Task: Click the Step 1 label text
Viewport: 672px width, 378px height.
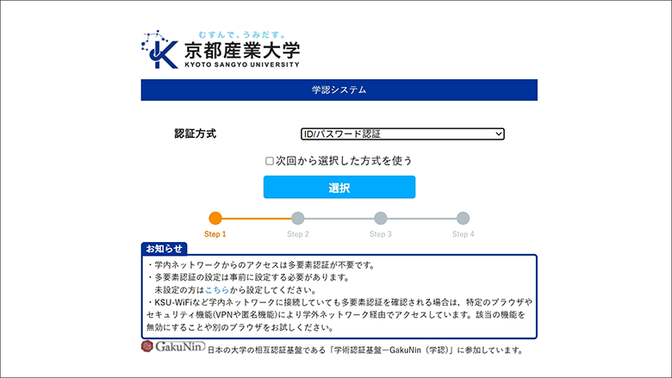Action: (215, 234)
